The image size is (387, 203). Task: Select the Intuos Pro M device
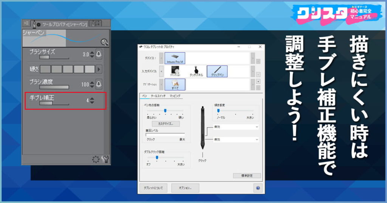click(x=175, y=58)
